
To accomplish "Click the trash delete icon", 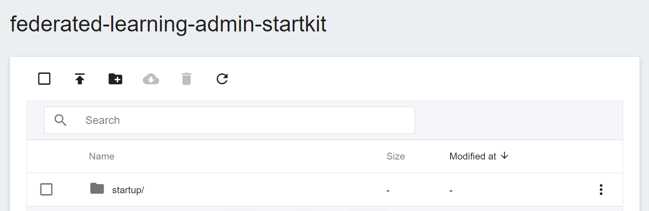I will pyautogui.click(x=187, y=79).
